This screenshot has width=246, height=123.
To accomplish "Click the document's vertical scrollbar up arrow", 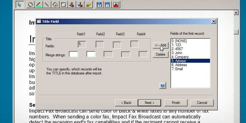I will click(x=236, y=13).
